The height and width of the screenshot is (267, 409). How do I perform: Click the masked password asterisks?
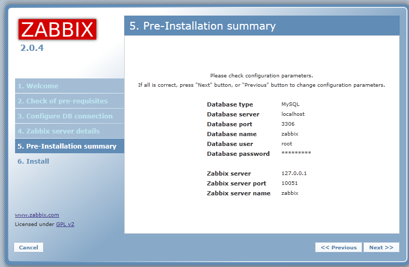tap(296, 153)
